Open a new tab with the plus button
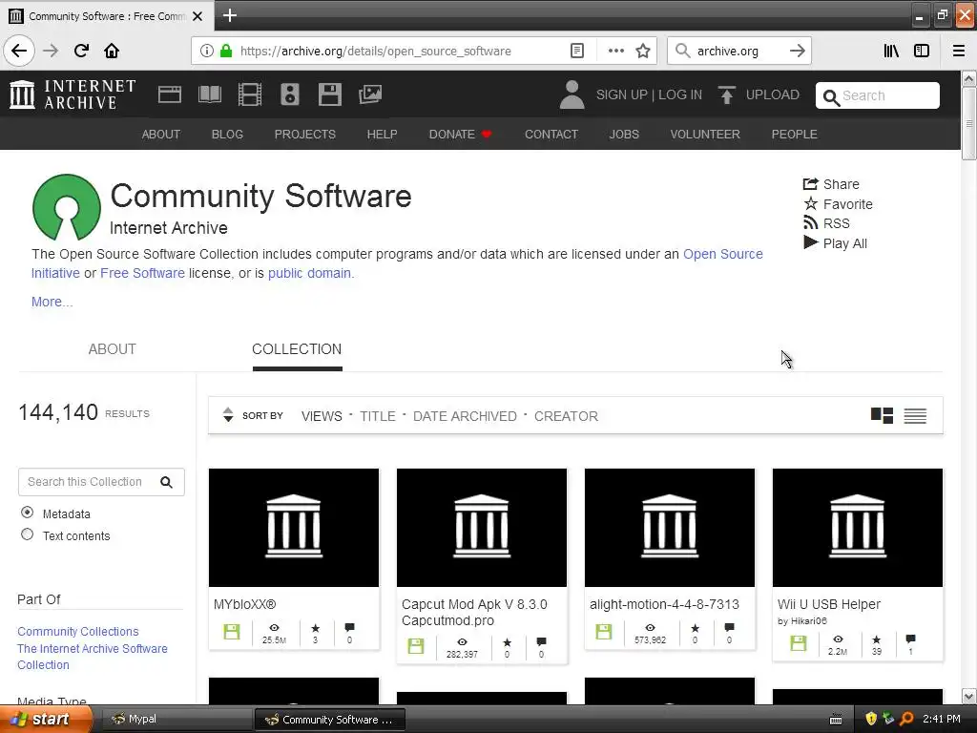Viewport: 977px width, 733px height. click(x=229, y=15)
